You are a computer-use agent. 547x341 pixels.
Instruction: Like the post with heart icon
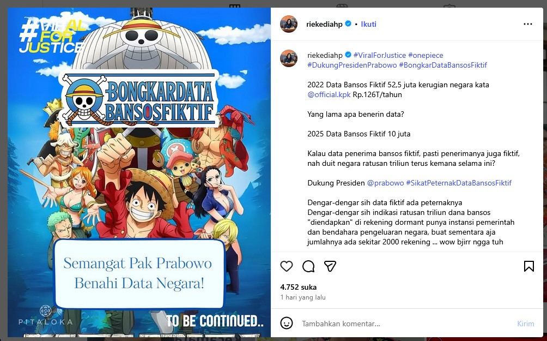pos(287,266)
